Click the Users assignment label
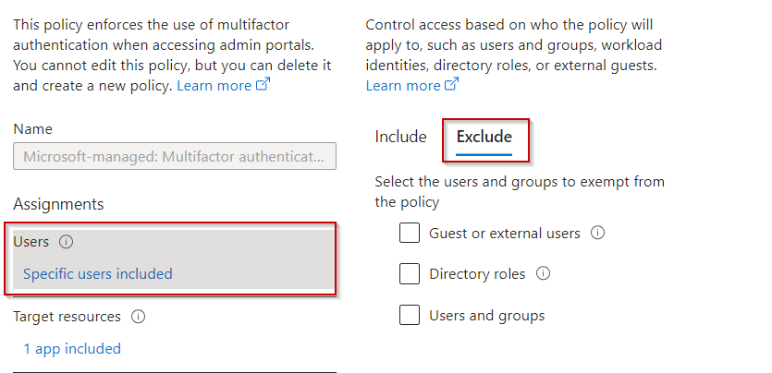The image size is (772, 373). point(31,242)
